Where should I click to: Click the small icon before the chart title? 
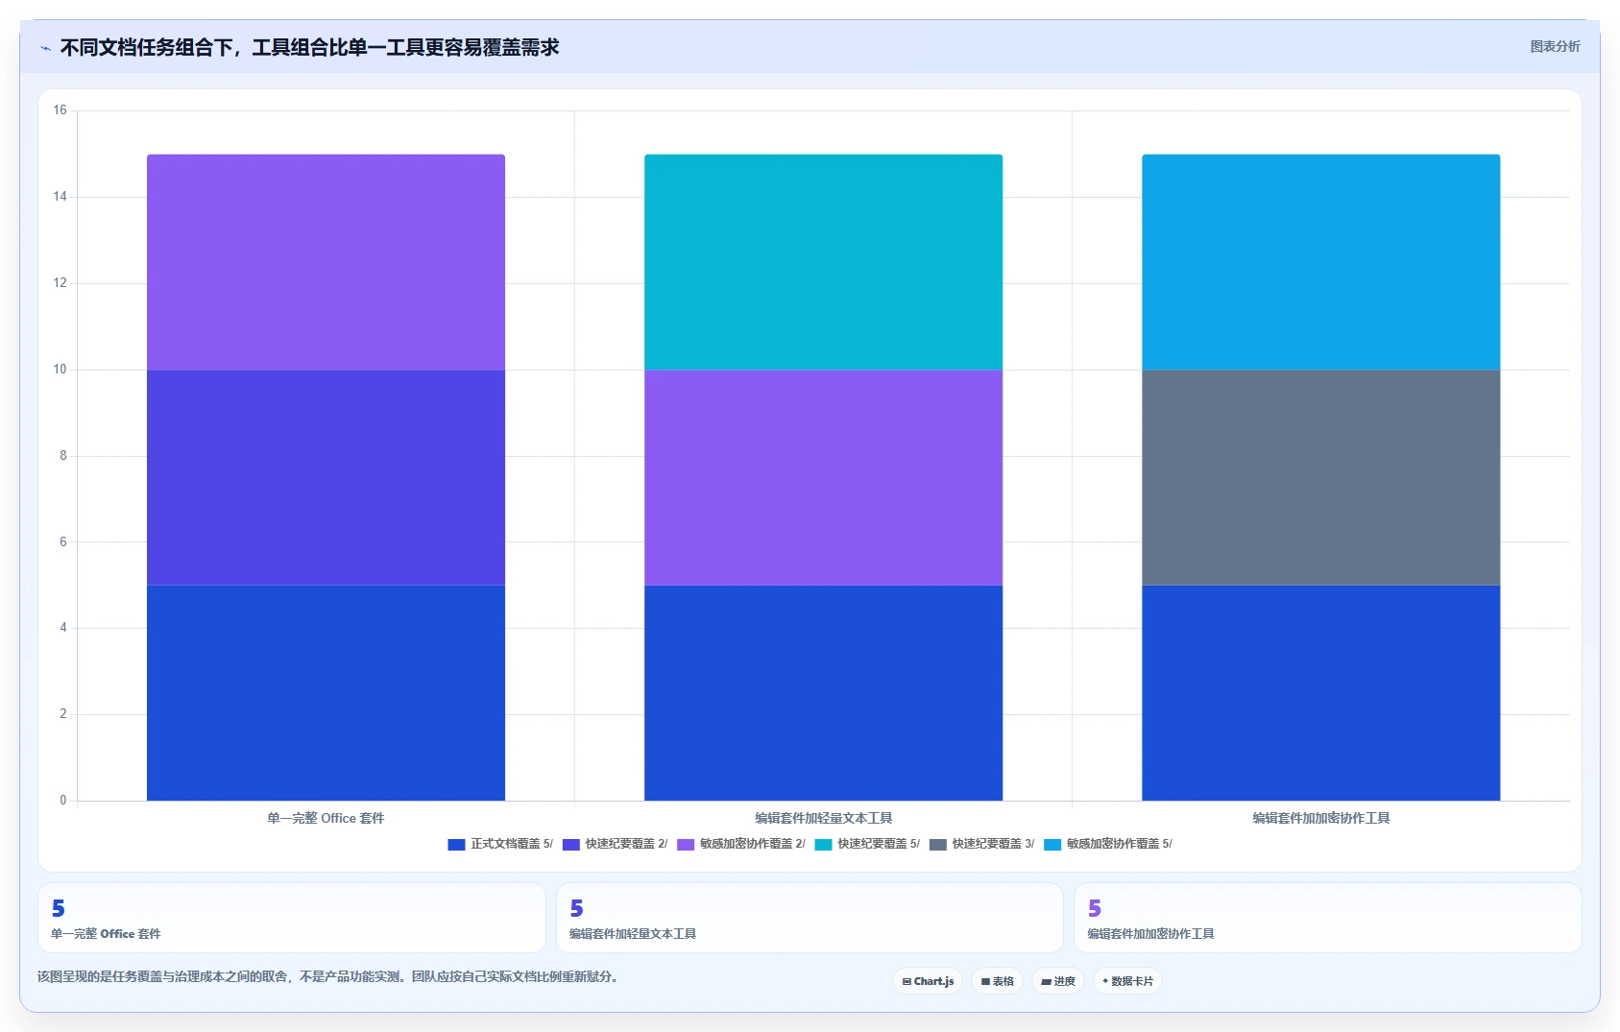46,48
